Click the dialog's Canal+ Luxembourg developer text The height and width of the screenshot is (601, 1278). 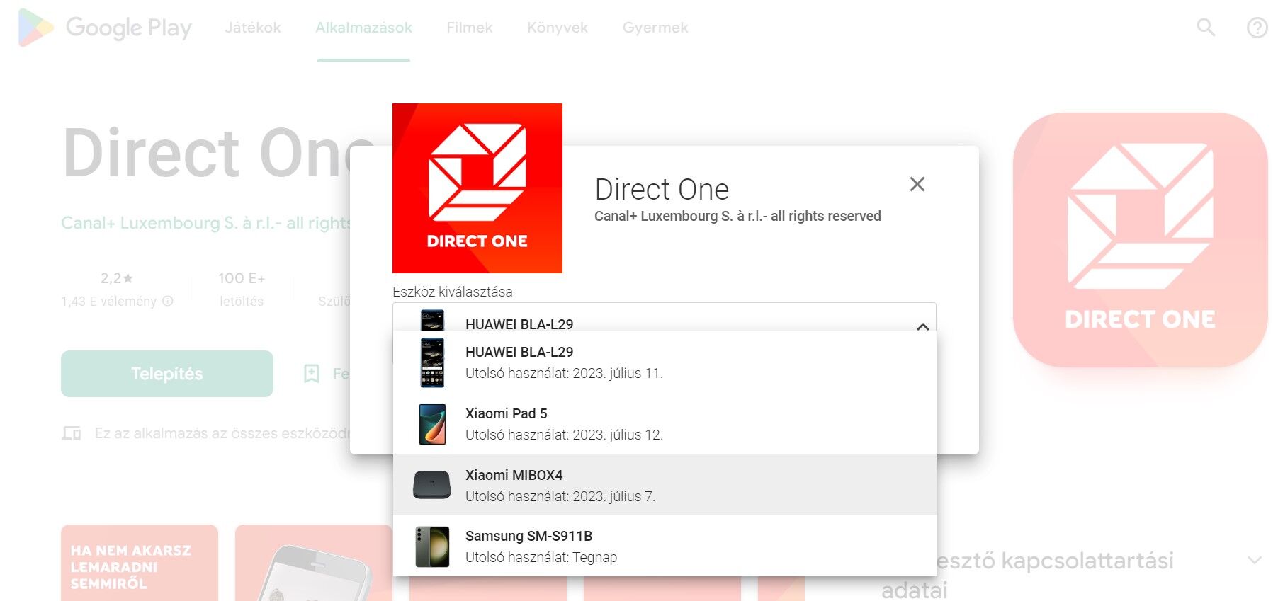[737, 216]
